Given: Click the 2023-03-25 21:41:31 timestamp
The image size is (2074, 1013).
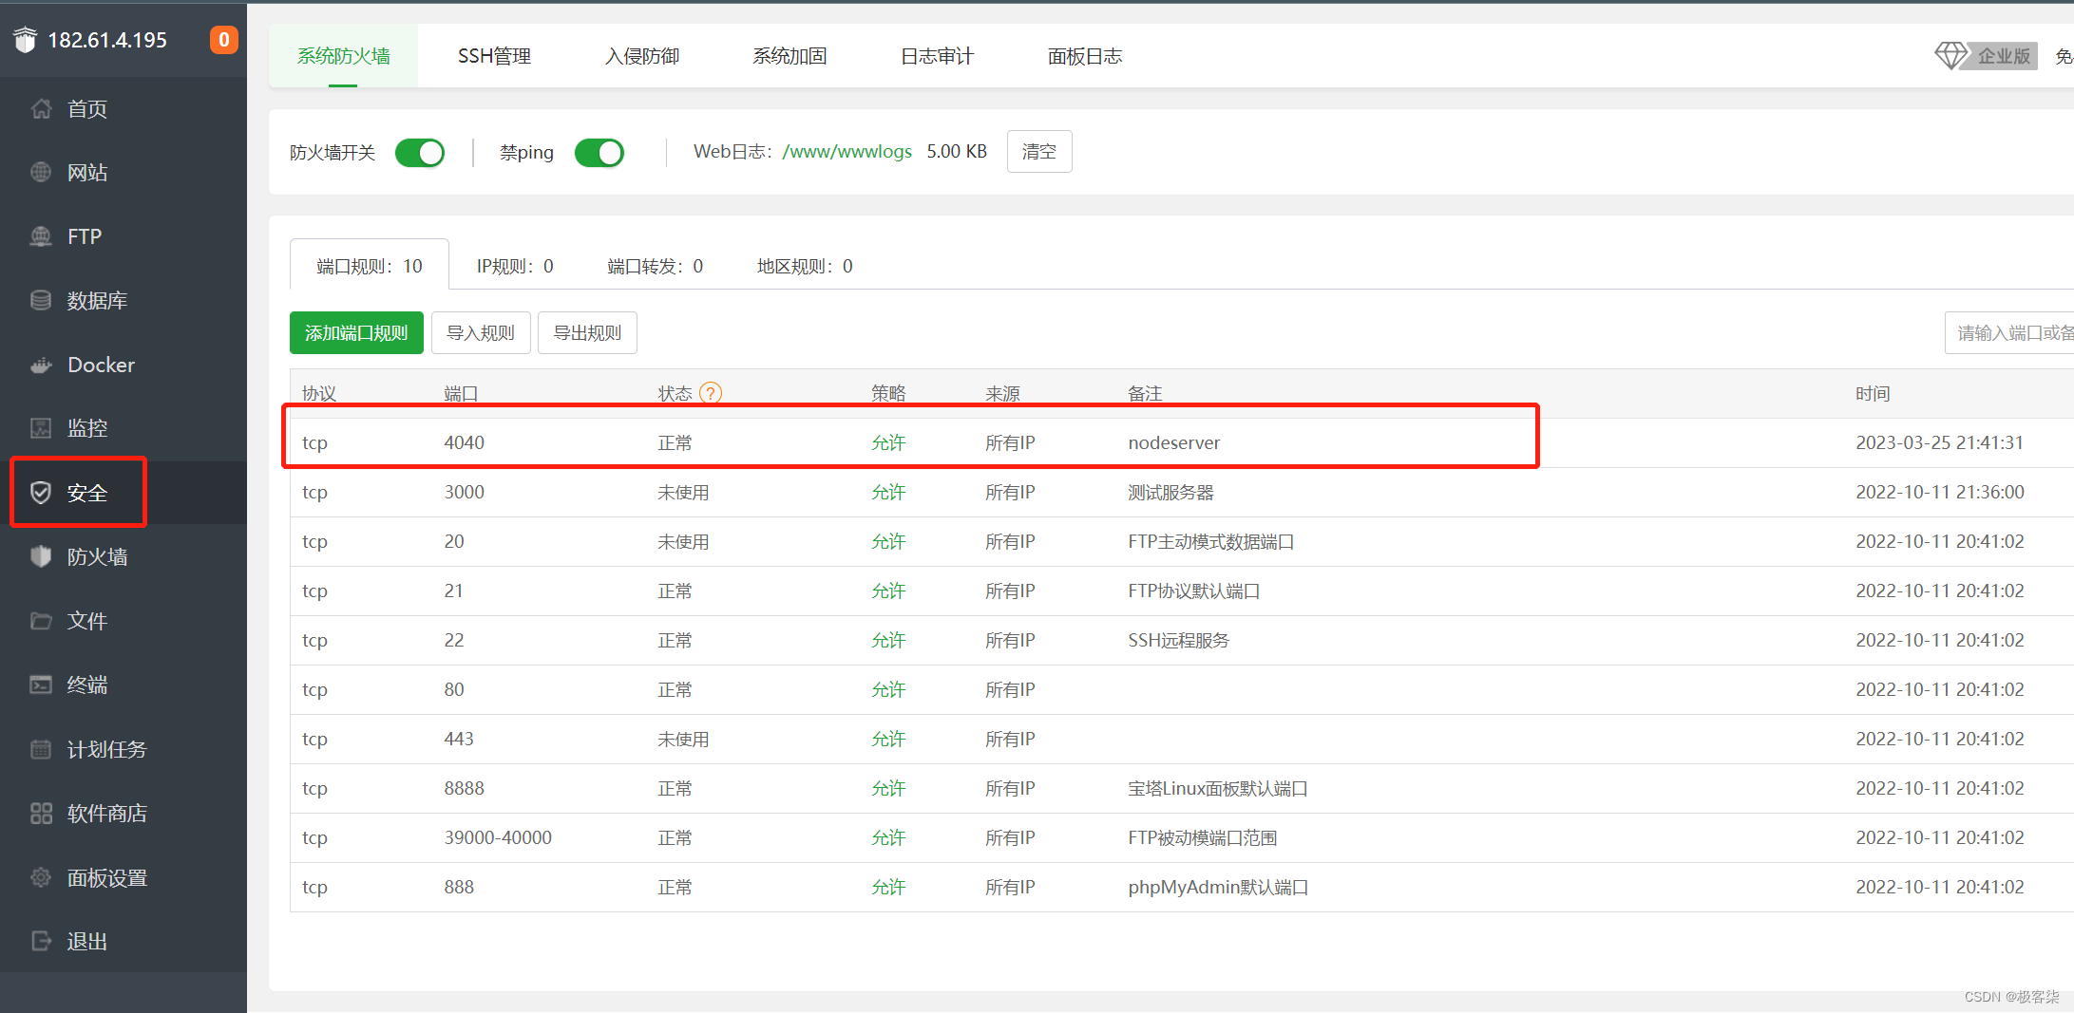Looking at the screenshot, I should (1939, 442).
